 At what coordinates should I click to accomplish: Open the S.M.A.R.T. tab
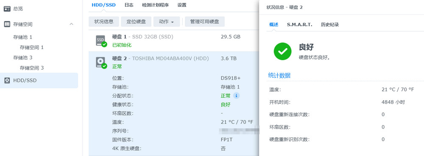pos(300,25)
